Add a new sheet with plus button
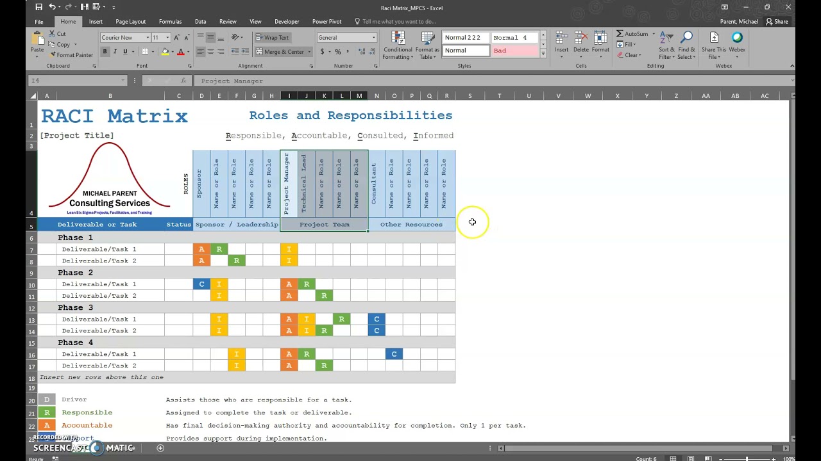Image resolution: width=821 pixels, height=461 pixels. coord(160,448)
